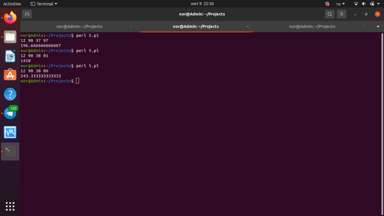Image resolution: width=384 pixels, height=216 pixels.
Task: Click the Wi-Fi network indicator
Action: tap(356, 4)
